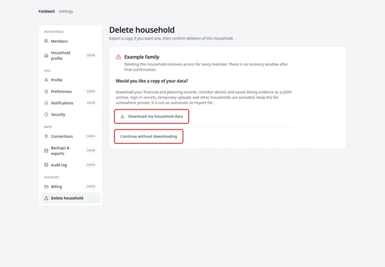385x267 pixels.
Task: Click the Connections plug icon
Action: (46, 136)
